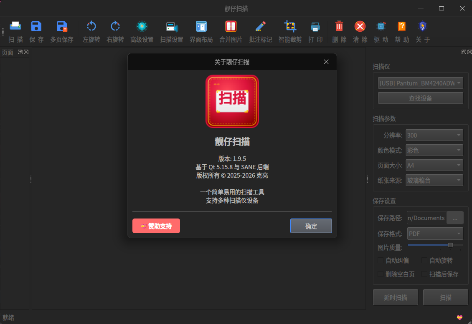Click the 一个简单易用的扫描工具 description line

pos(232,192)
